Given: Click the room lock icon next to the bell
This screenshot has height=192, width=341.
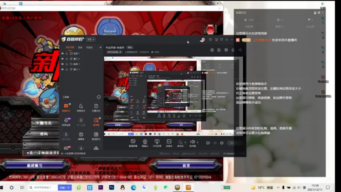Looking at the screenshot, I should [219, 50].
